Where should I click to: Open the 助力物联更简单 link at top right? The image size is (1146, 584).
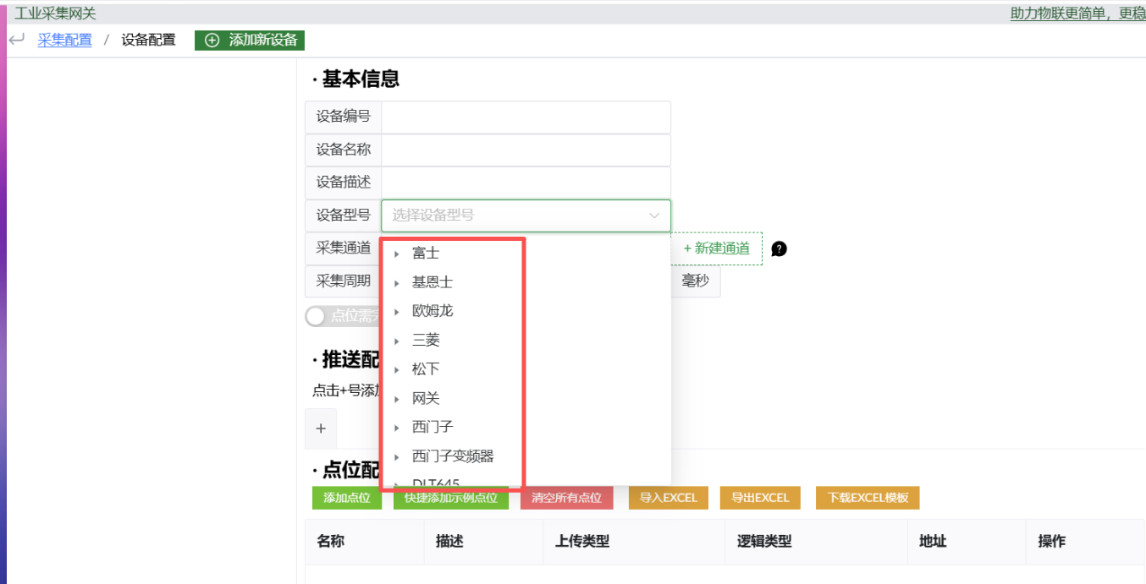(1078, 14)
